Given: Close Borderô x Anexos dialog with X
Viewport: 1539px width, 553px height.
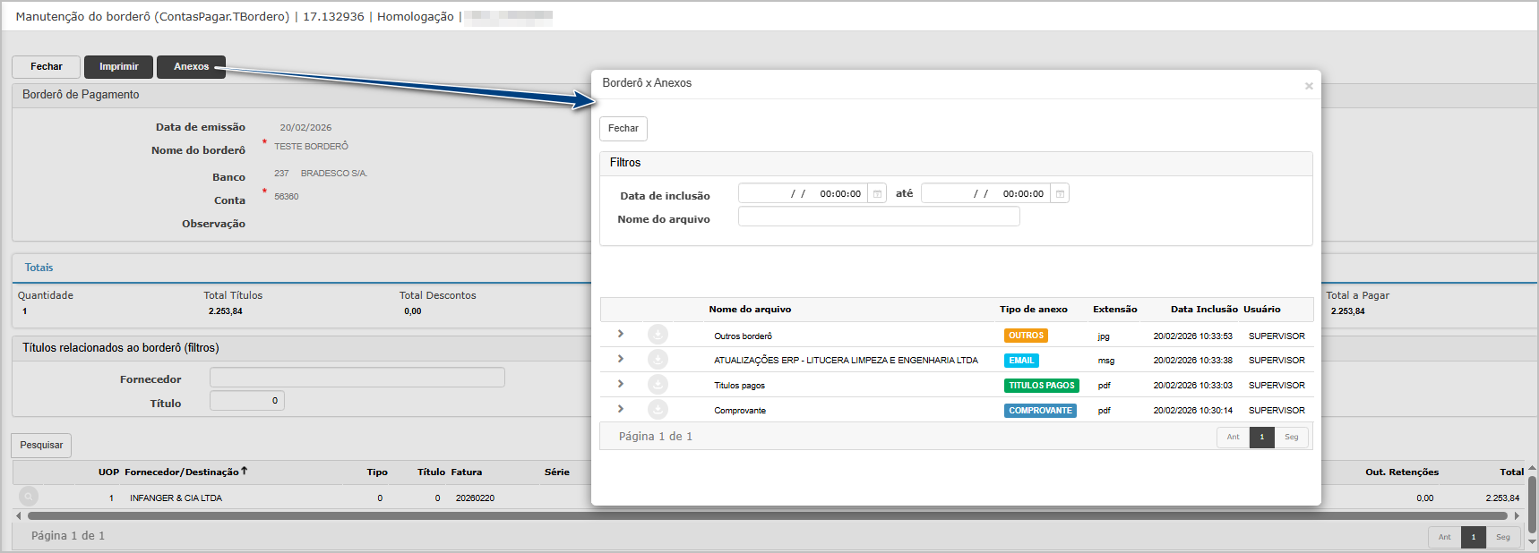Looking at the screenshot, I should [1309, 86].
